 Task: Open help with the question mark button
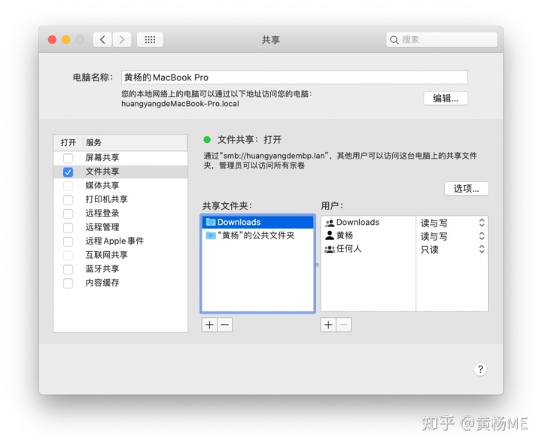pos(480,369)
